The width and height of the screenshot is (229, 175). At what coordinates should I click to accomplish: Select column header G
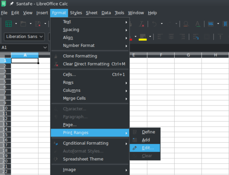tap(188, 55)
